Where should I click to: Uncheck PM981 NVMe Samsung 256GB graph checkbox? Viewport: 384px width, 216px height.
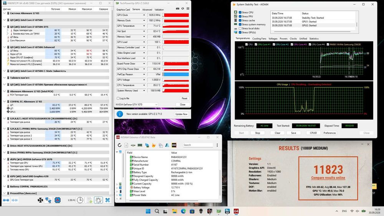(x=328, y=45)
